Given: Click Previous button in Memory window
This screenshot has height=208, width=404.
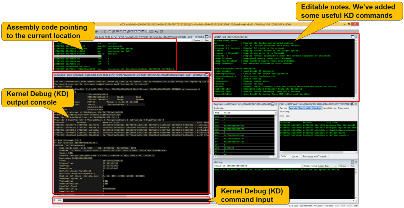Looking at the screenshot, I should [x=342, y=166].
